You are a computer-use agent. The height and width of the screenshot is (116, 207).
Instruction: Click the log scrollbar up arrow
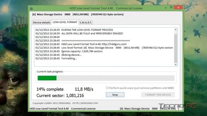click(x=176, y=30)
